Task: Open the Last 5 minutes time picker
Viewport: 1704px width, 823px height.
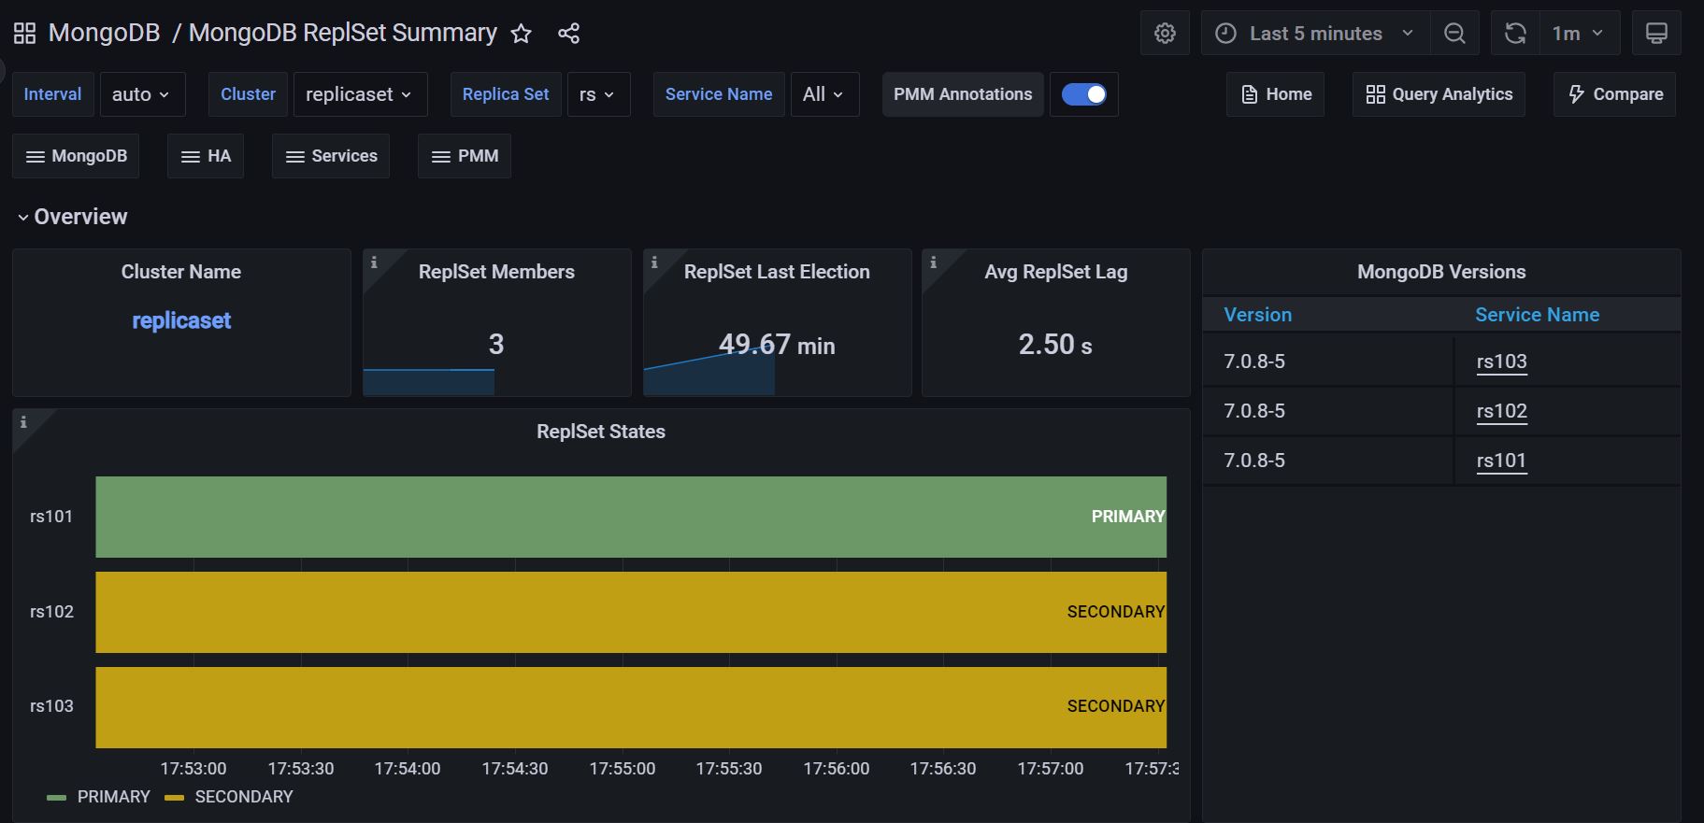Action: click(1314, 34)
